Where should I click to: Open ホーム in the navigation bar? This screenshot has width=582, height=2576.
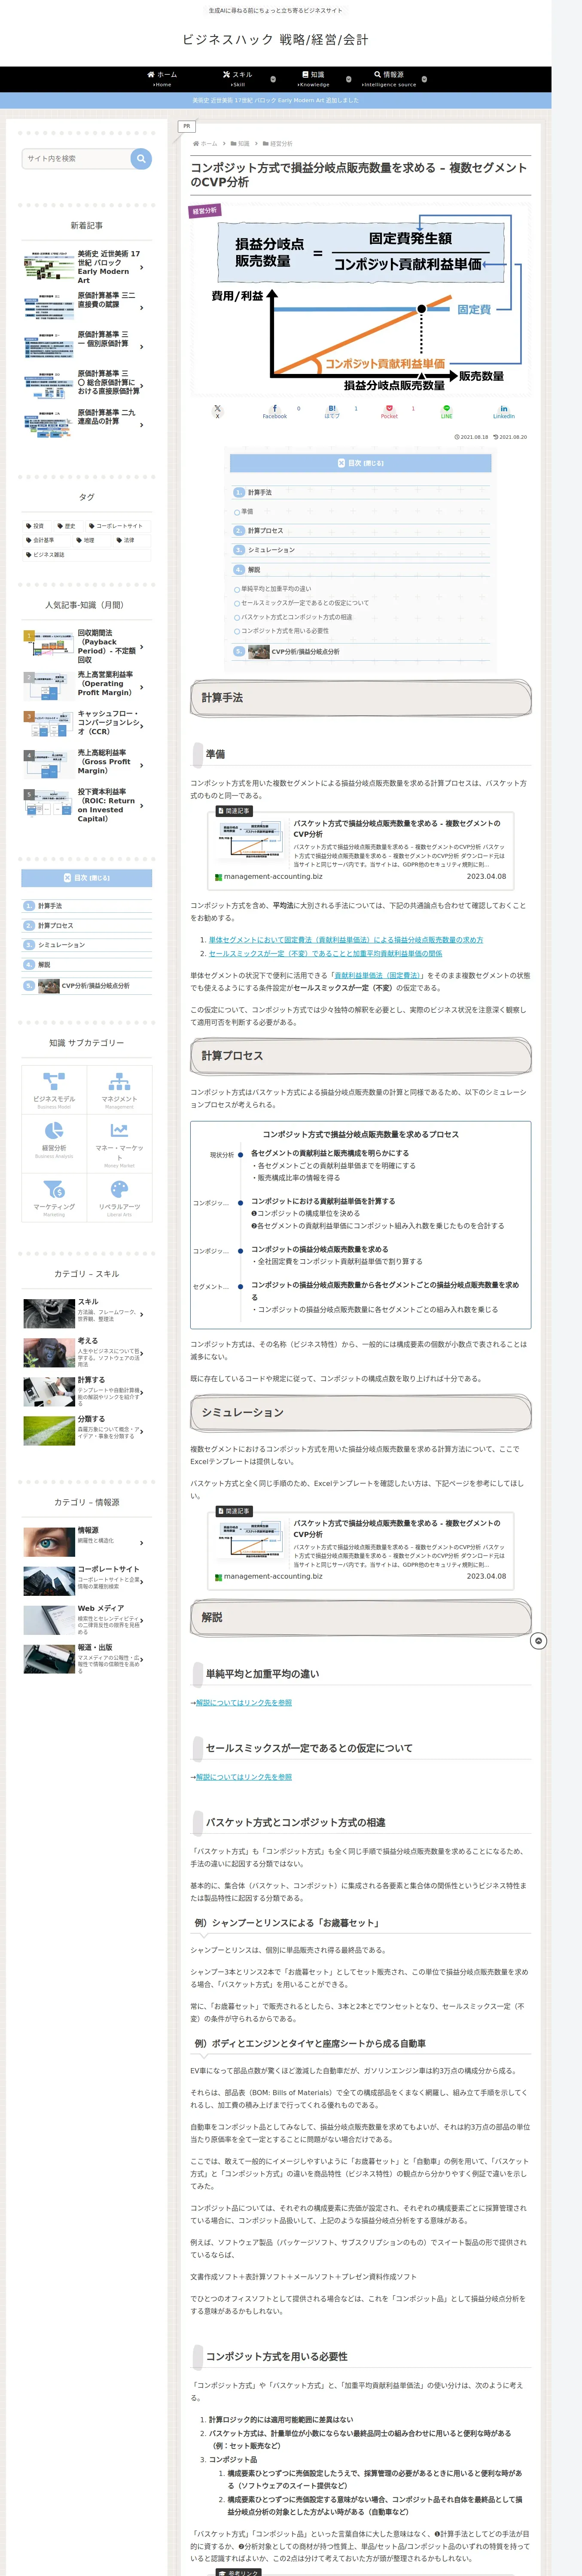[x=162, y=79]
